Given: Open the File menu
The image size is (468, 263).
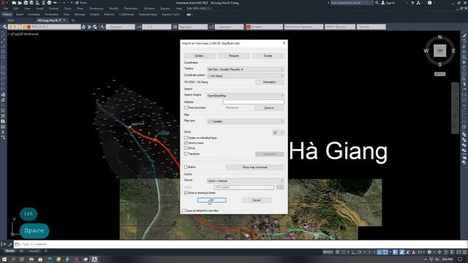Looking at the screenshot, I should [6, 8].
